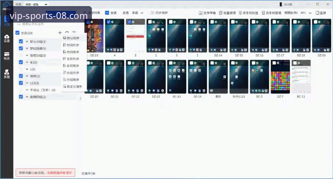The width and height of the screenshot is (333, 179).
Task: Click the 即将到期14台云机 expiry notice
Action: (45, 173)
